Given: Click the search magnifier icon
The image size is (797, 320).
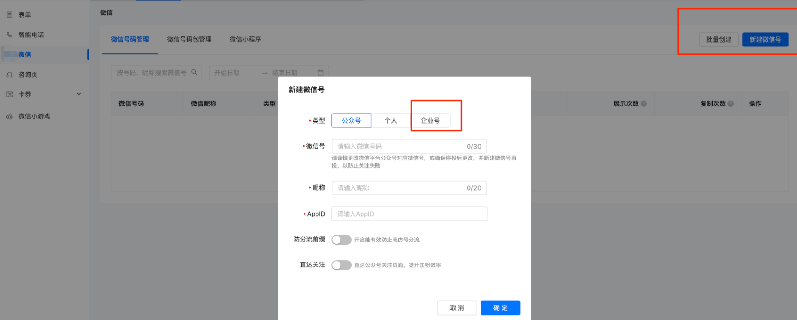Looking at the screenshot, I should click(194, 72).
